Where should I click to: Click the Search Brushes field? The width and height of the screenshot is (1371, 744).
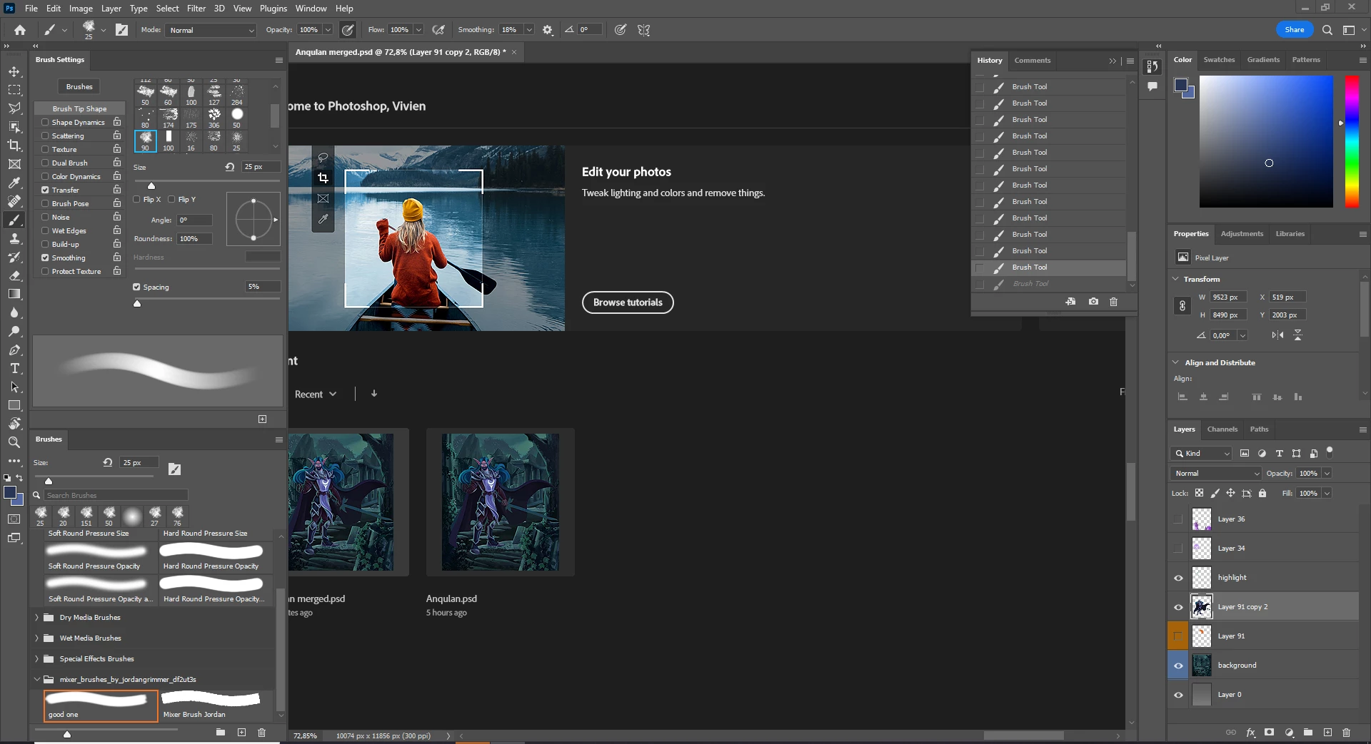point(116,495)
